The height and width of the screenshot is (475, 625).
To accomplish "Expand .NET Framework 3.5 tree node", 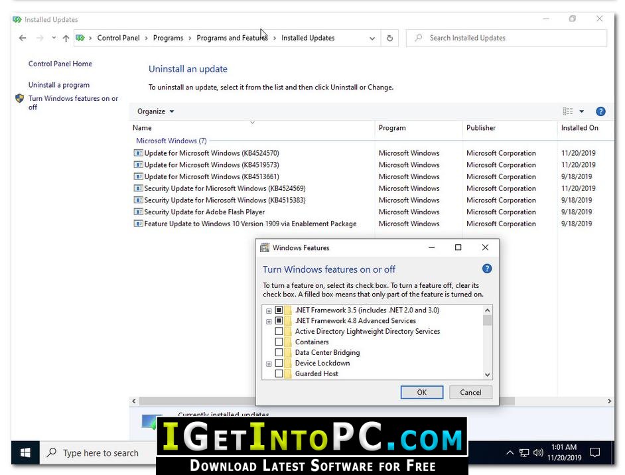I will [x=269, y=311].
